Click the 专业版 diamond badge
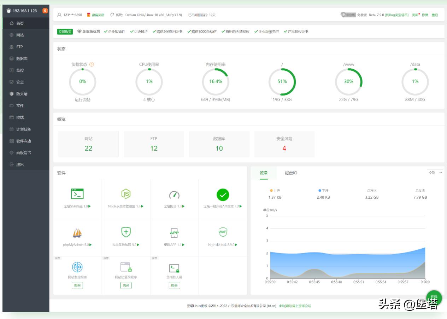Viewport: 447px width, 319px height. (x=348, y=15)
